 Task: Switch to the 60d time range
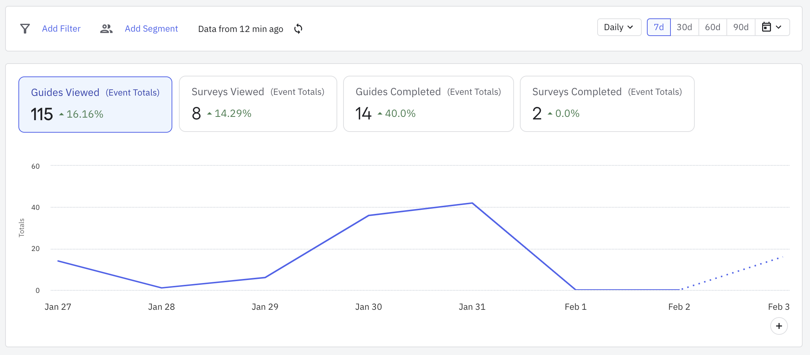[x=712, y=27]
